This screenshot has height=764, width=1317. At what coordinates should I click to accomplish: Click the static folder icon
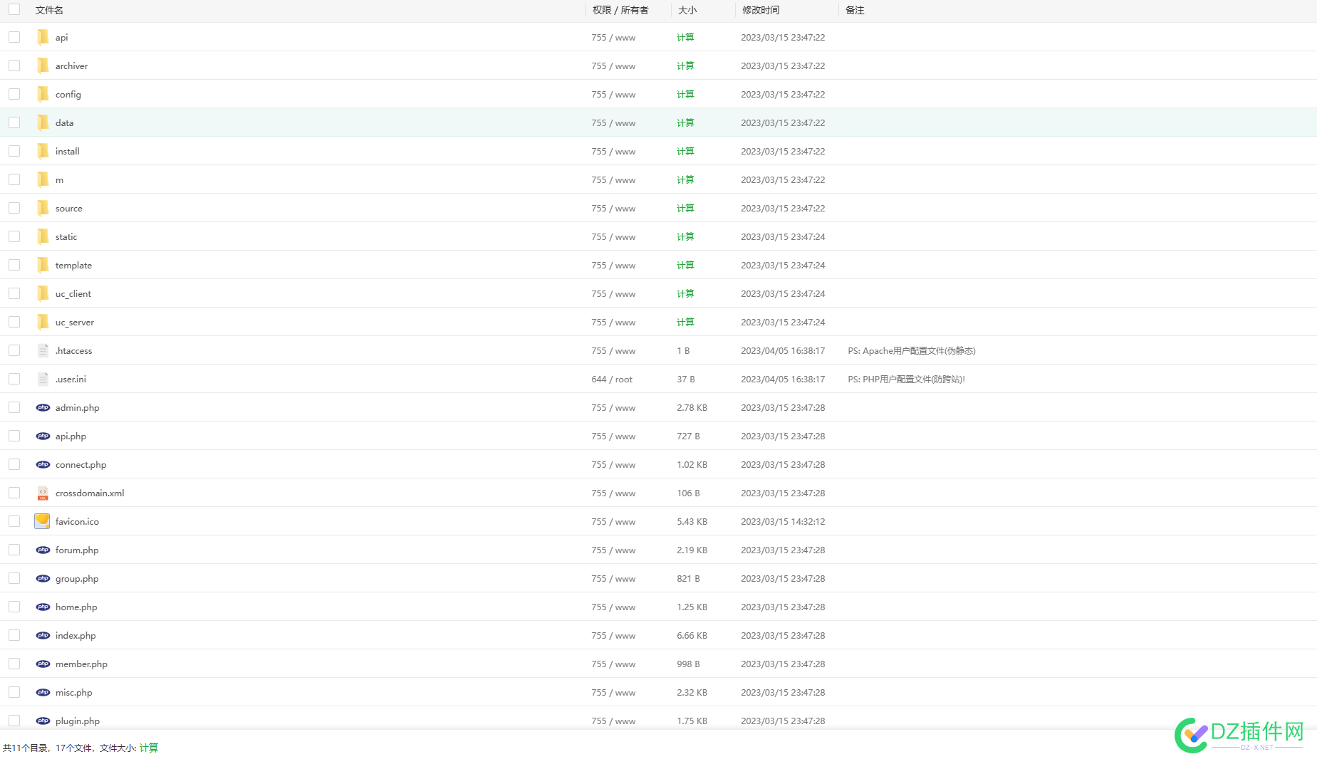(43, 236)
